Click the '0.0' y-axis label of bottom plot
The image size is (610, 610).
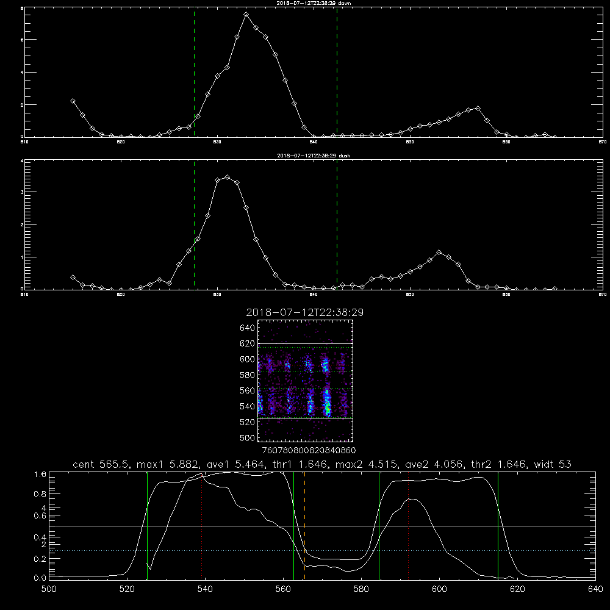(40, 578)
